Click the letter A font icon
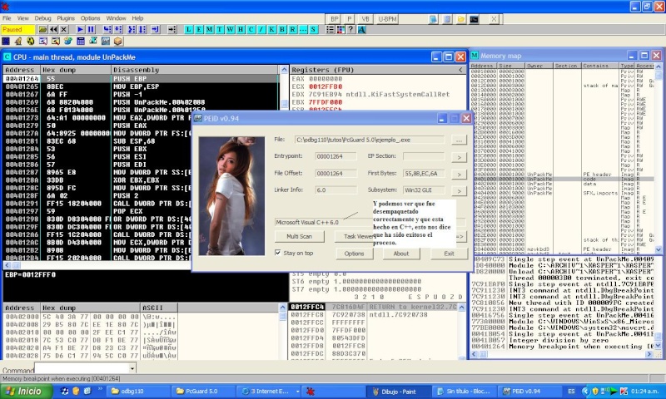This screenshot has width=666, height=399. (x=361, y=29)
